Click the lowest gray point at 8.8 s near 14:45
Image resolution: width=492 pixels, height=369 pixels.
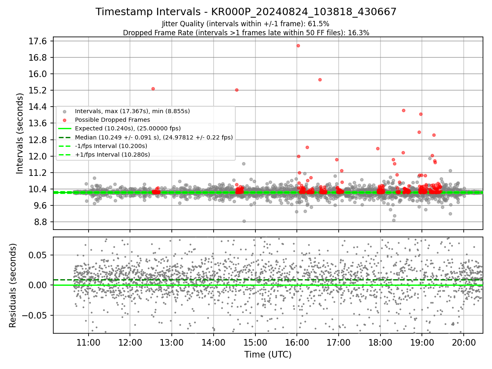coord(244,221)
